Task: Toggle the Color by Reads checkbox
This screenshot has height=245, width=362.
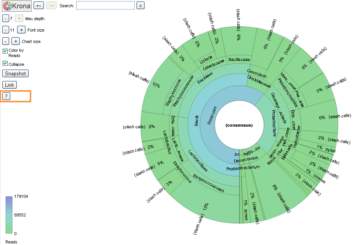Action: (x=5, y=51)
